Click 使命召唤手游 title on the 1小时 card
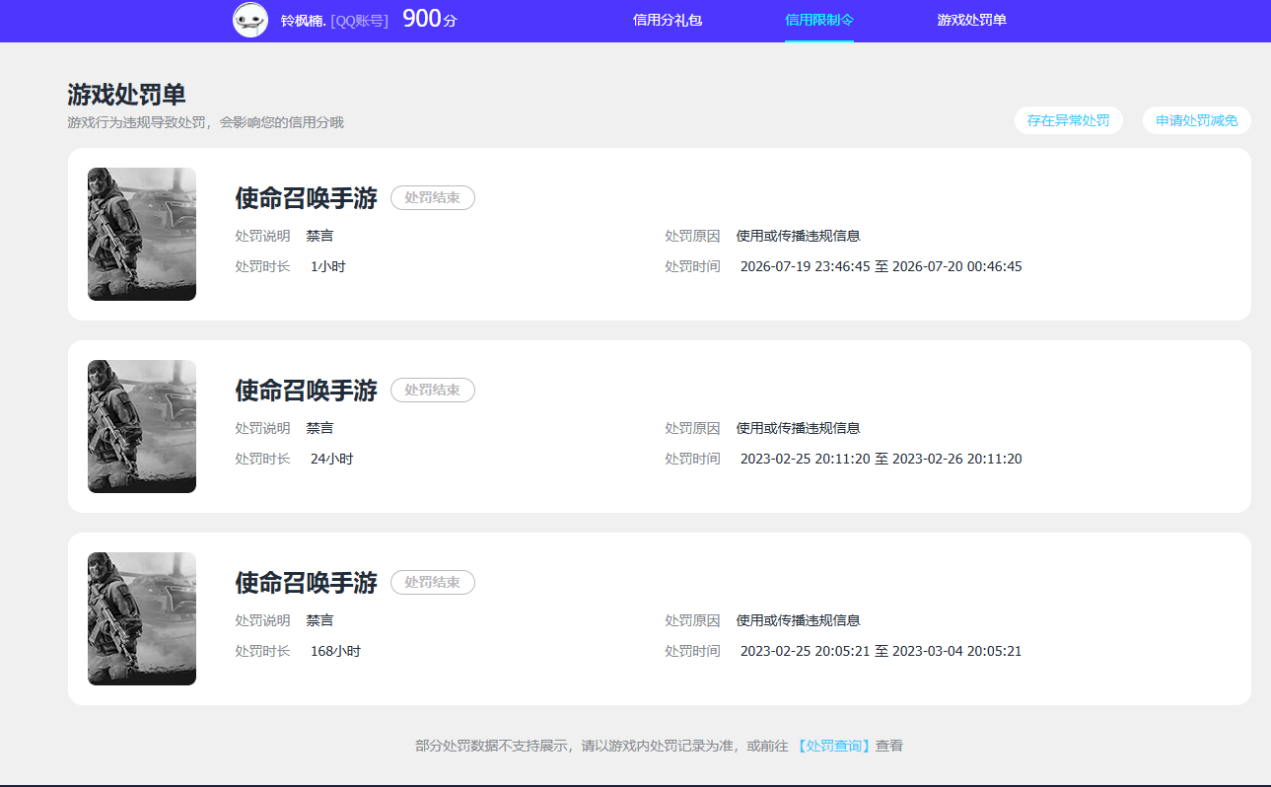Viewport: 1271px width, 787px height. tap(306, 198)
